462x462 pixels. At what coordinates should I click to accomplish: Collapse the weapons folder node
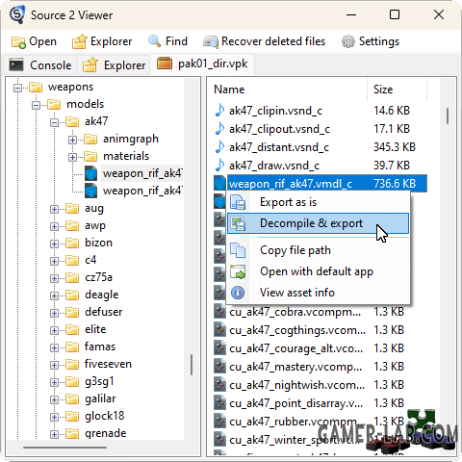pyautogui.click(x=18, y=88)
